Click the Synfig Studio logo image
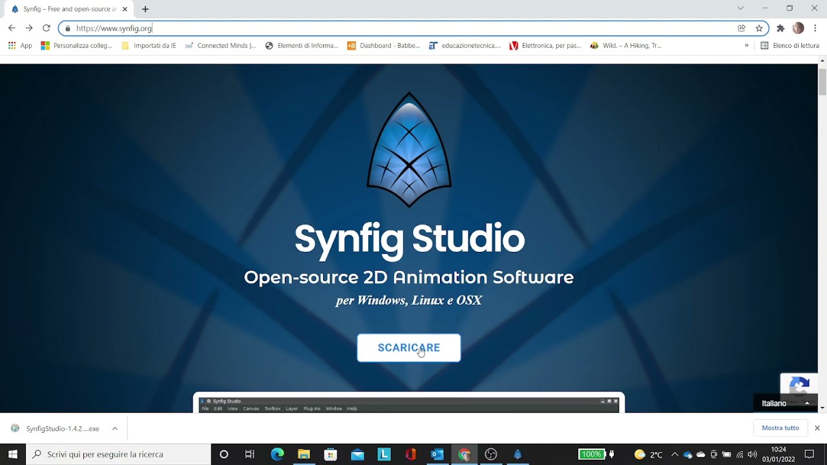Viewport: 827px width, 465px height. coord(409,150)
